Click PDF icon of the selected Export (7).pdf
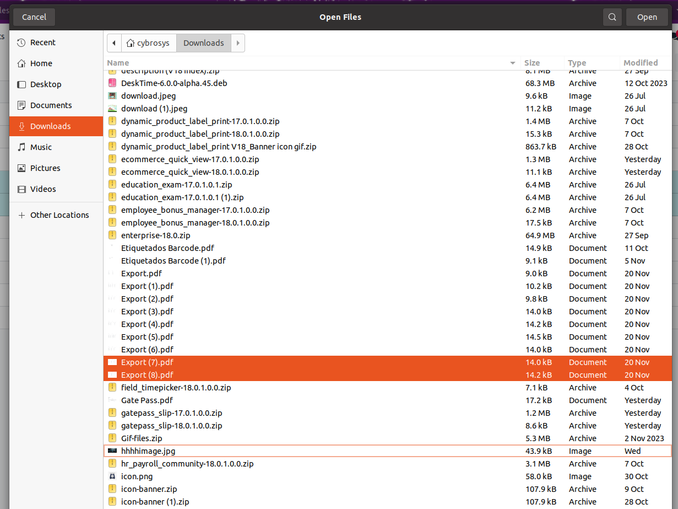This screenshot has width=678, height=509. [x=112, y=362]
